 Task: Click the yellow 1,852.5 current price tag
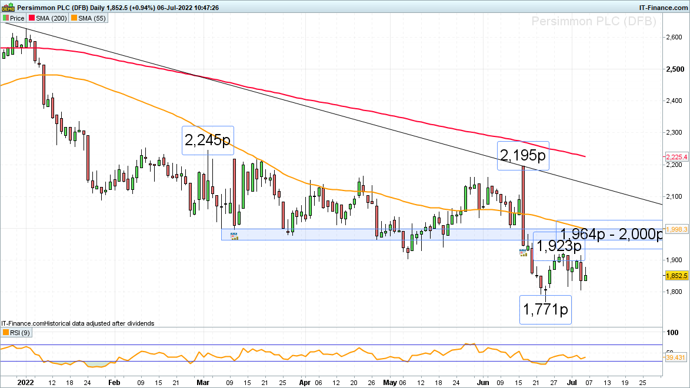pyautogui.click(x=676, y=275)
